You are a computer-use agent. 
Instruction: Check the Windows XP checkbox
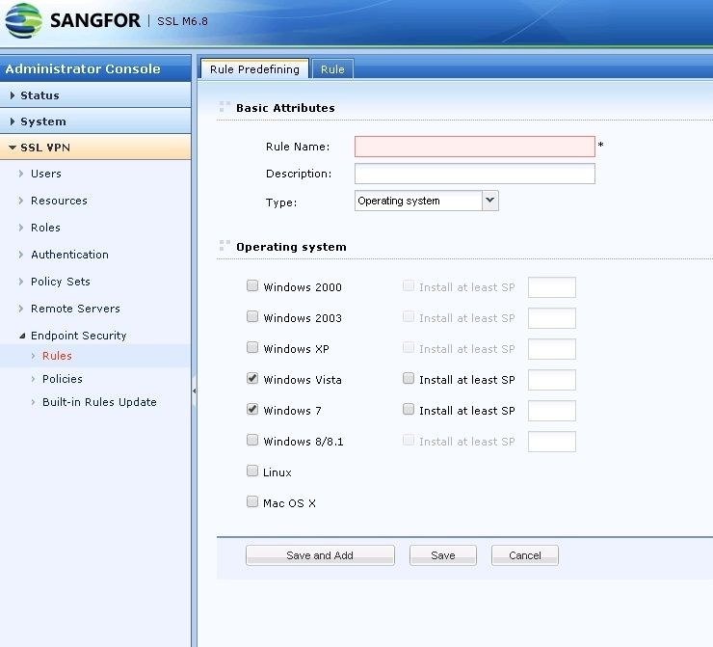coord(252,348)
